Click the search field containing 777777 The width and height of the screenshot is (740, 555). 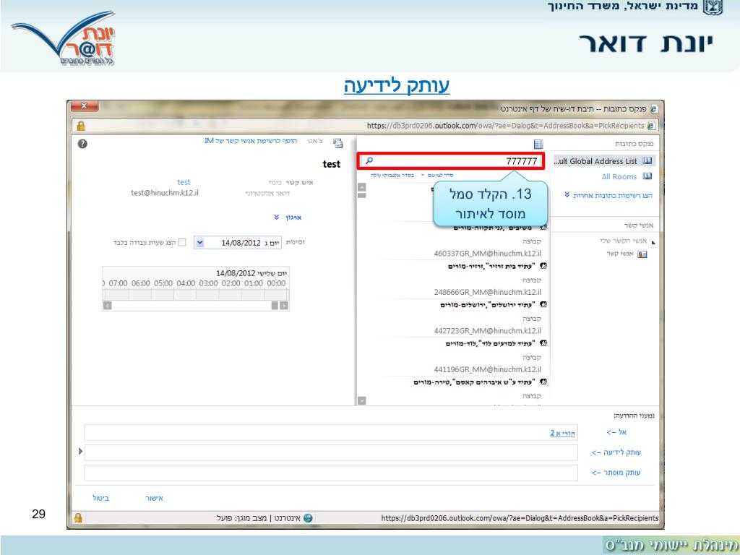(x=451, y=161)
